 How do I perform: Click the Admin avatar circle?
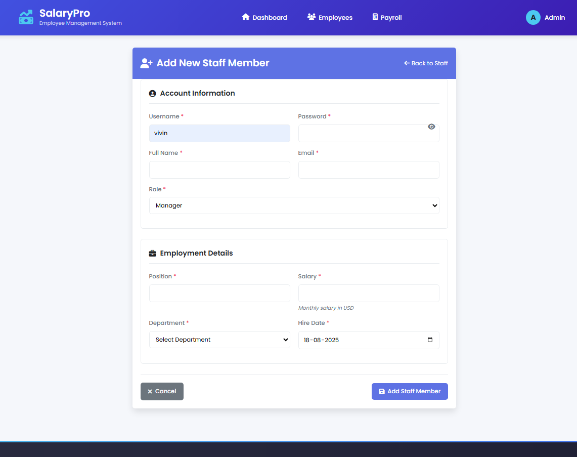coord(533,17)
